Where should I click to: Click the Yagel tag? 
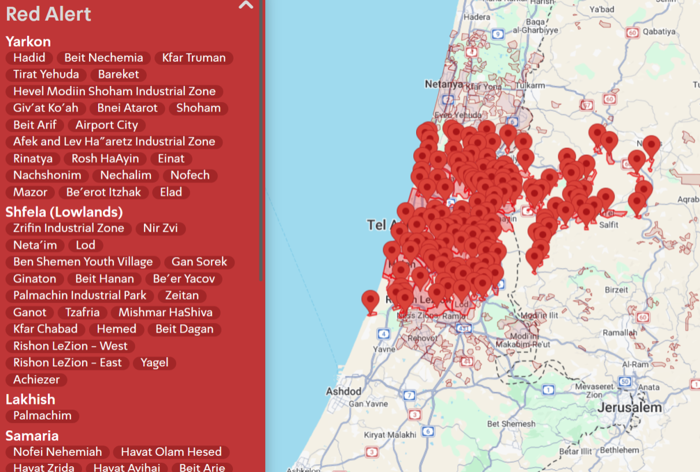(x=155, y=362)
